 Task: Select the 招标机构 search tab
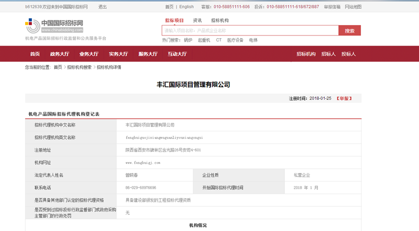pos(220,20)
